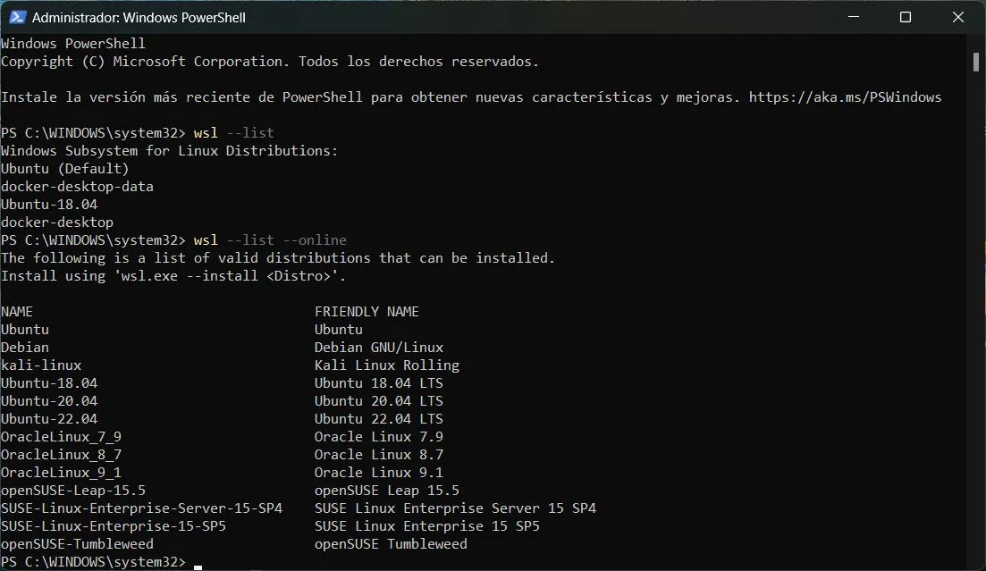Click the 'wsl --list --online' command text
This screenshot has height=571, width=986.
coord(270,240)
